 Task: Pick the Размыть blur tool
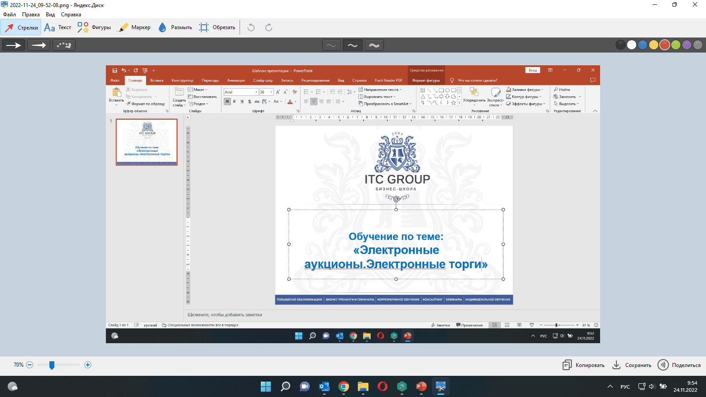pos(175,27)
